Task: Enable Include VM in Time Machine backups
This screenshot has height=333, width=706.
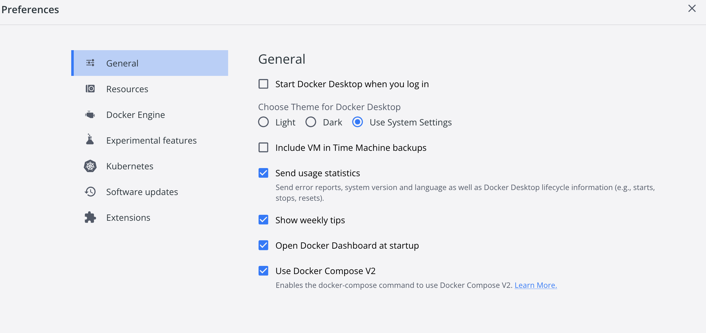Action: (x=263, y=147)
